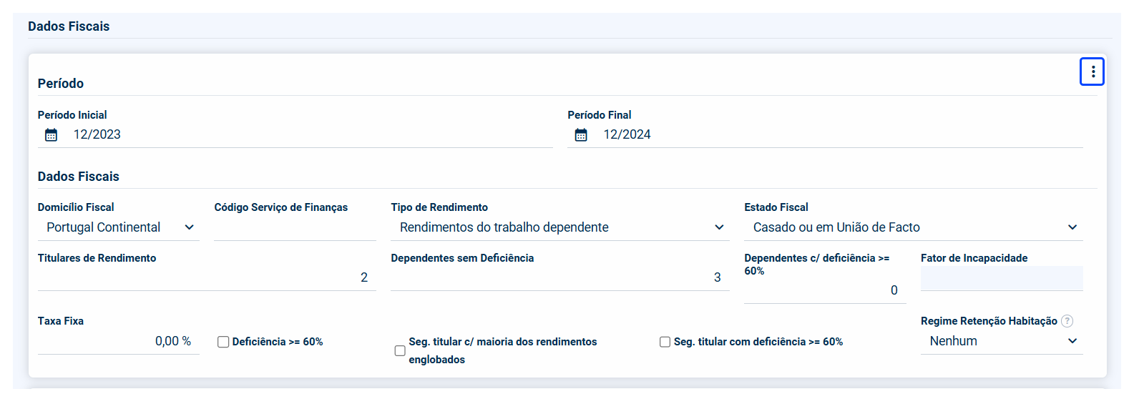The width and height of the screenshot is (1134, 414).
Task: Click the Dependentes c/ deficiência >= 60% field
Action: [824, 290]
